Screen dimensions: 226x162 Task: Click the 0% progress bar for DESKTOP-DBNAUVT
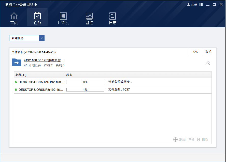point(85,82)
